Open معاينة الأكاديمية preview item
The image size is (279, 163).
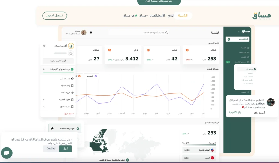click(x=66, y=100)
